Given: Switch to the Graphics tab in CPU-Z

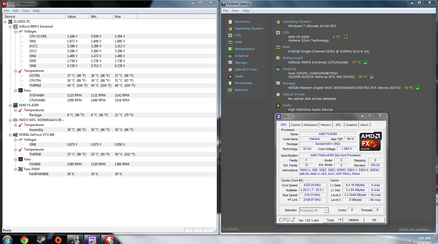Looking at the screenshot, I should (x=351, y=125).
